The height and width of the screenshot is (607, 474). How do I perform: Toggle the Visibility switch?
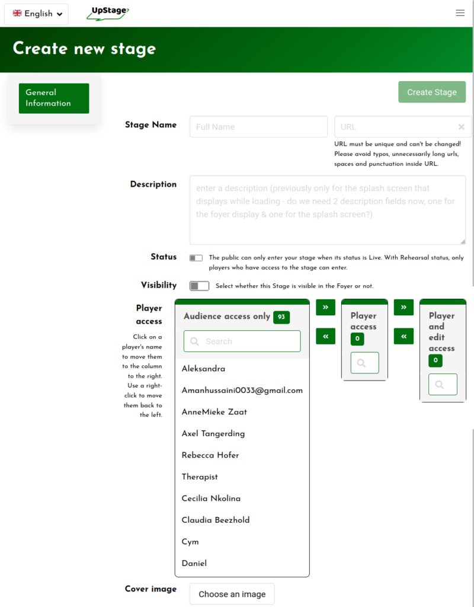coord(199,286)
